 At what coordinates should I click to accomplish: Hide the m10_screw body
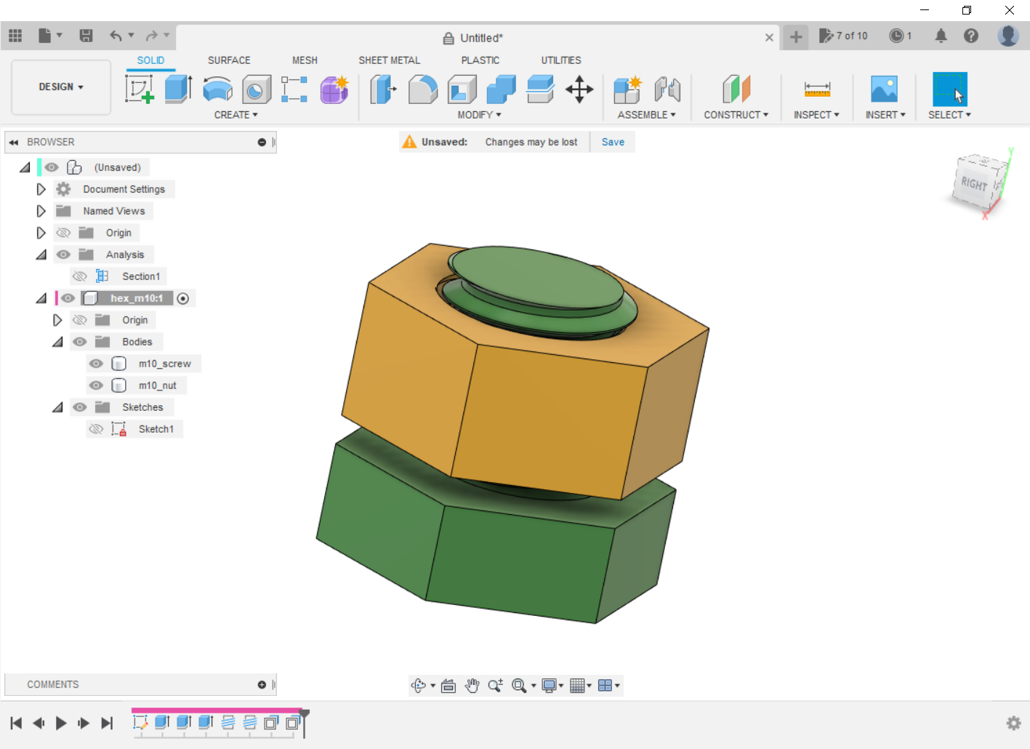pos(96,364)
